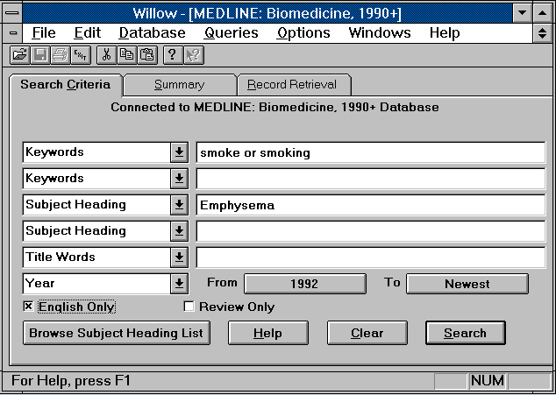Select the Search Criteria tab
Viewport: 556px width, 395px height.
66,85
